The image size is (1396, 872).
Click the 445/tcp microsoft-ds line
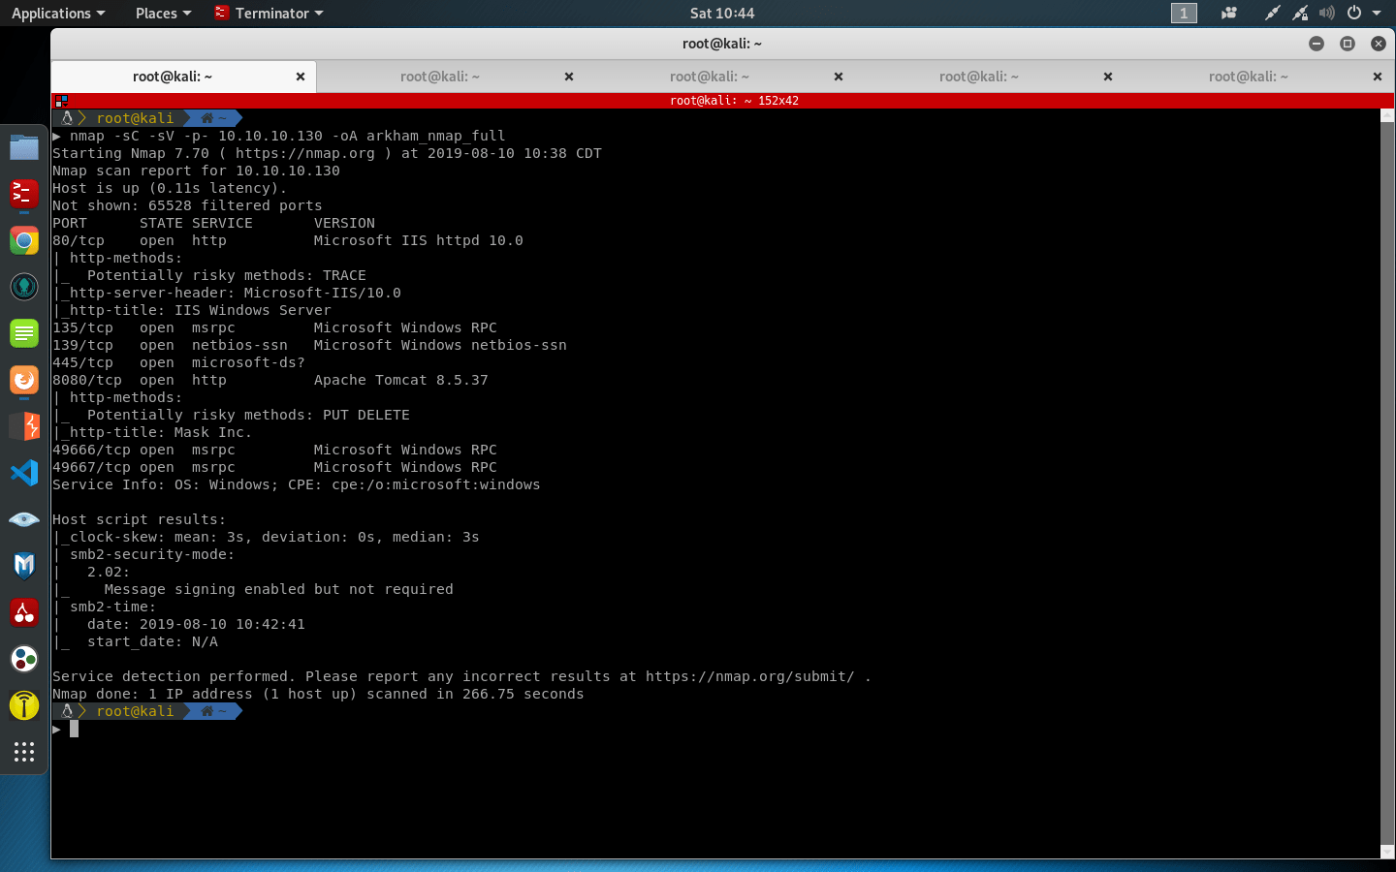click(178, 362)
